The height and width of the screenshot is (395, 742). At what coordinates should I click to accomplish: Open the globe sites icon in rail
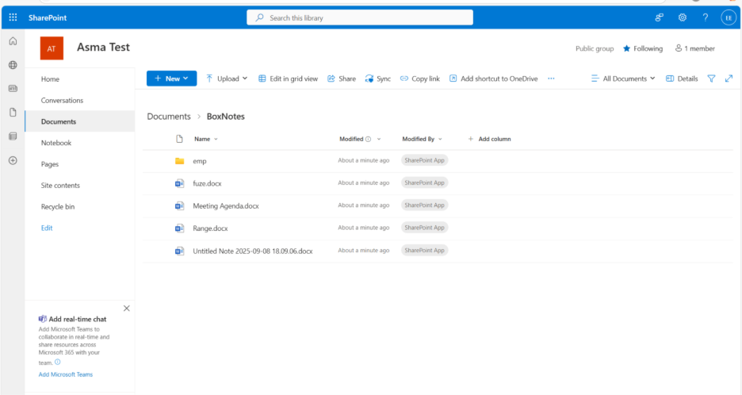click(13, 65)
